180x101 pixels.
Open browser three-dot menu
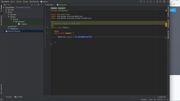(178, 4)
